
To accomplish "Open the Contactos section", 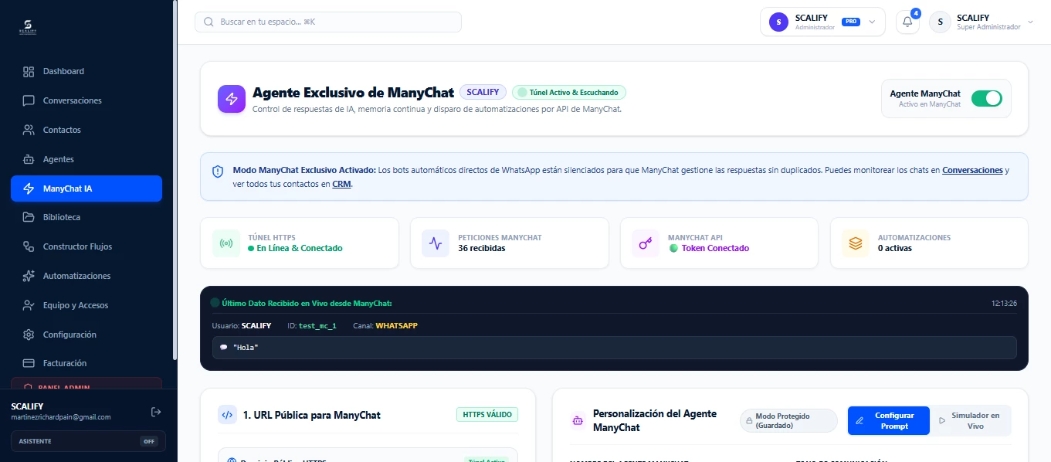I will tap(86, 130).
